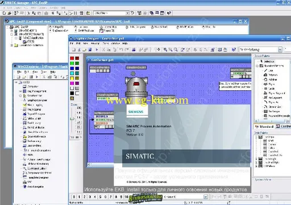Pick the red color swatch in color palette

[x=72, y=58]
